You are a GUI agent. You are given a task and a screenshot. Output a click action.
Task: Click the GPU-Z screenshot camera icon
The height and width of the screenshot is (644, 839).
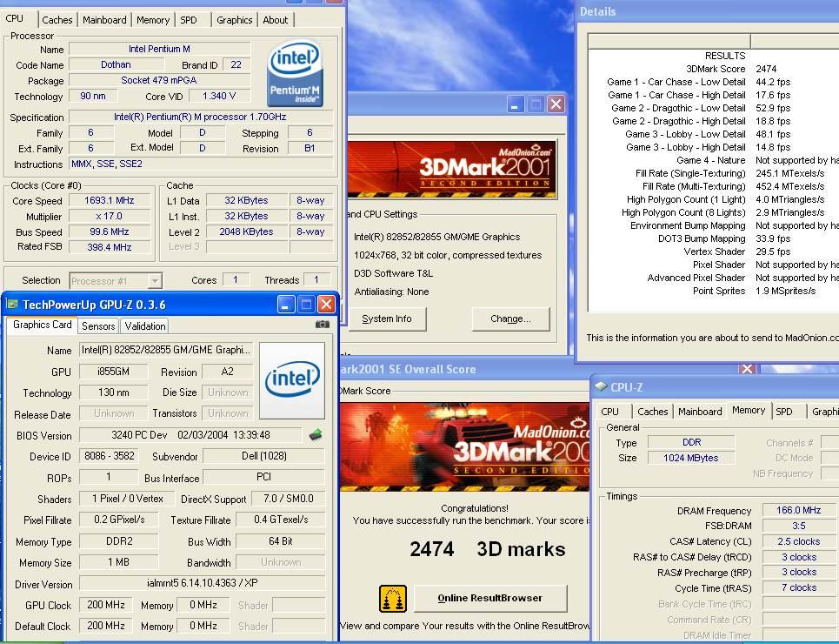(322, 324)
